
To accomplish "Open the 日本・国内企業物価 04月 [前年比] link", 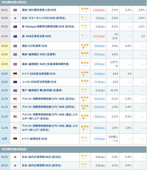I will (x=42, y=166).
